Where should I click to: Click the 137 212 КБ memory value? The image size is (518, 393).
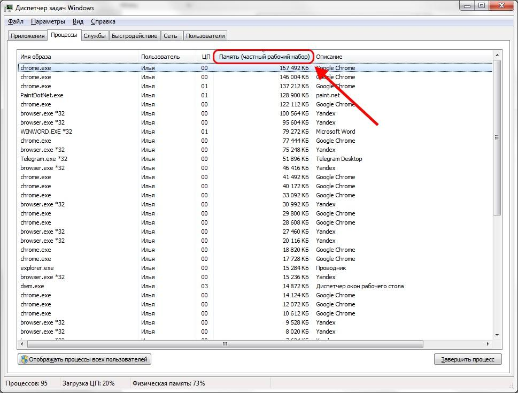point(294,86)
